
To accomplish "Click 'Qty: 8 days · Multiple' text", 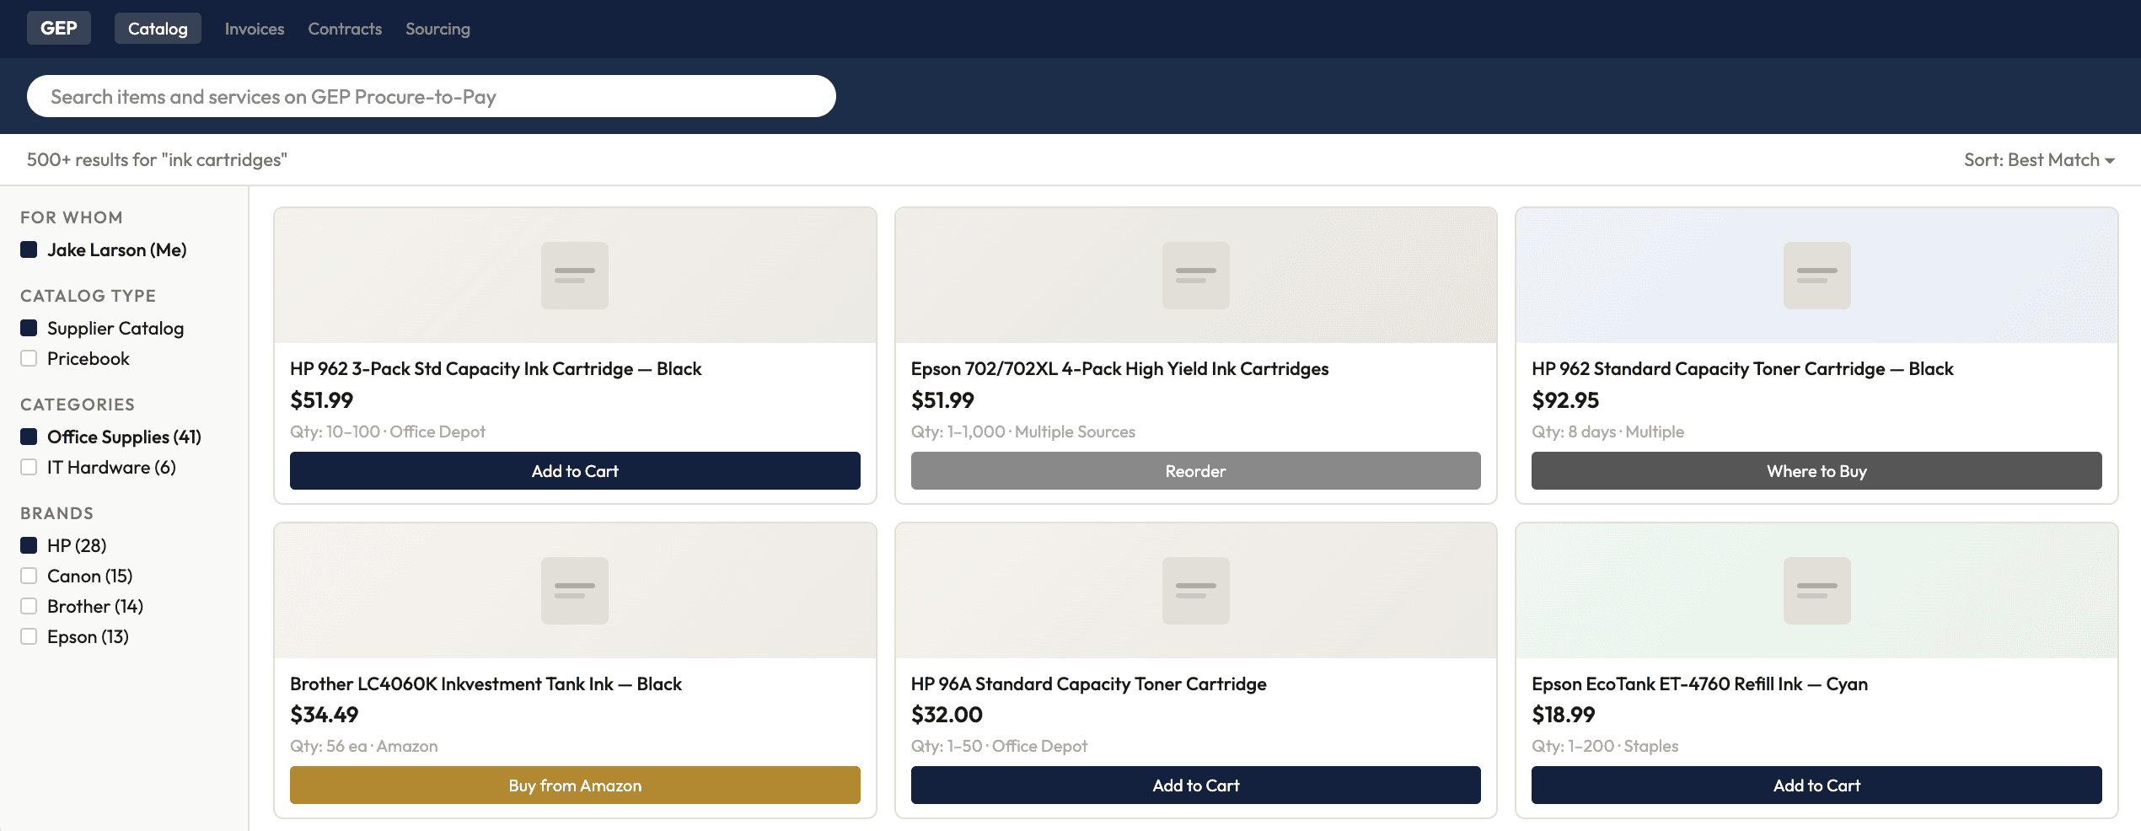I will pos(1607,432).
